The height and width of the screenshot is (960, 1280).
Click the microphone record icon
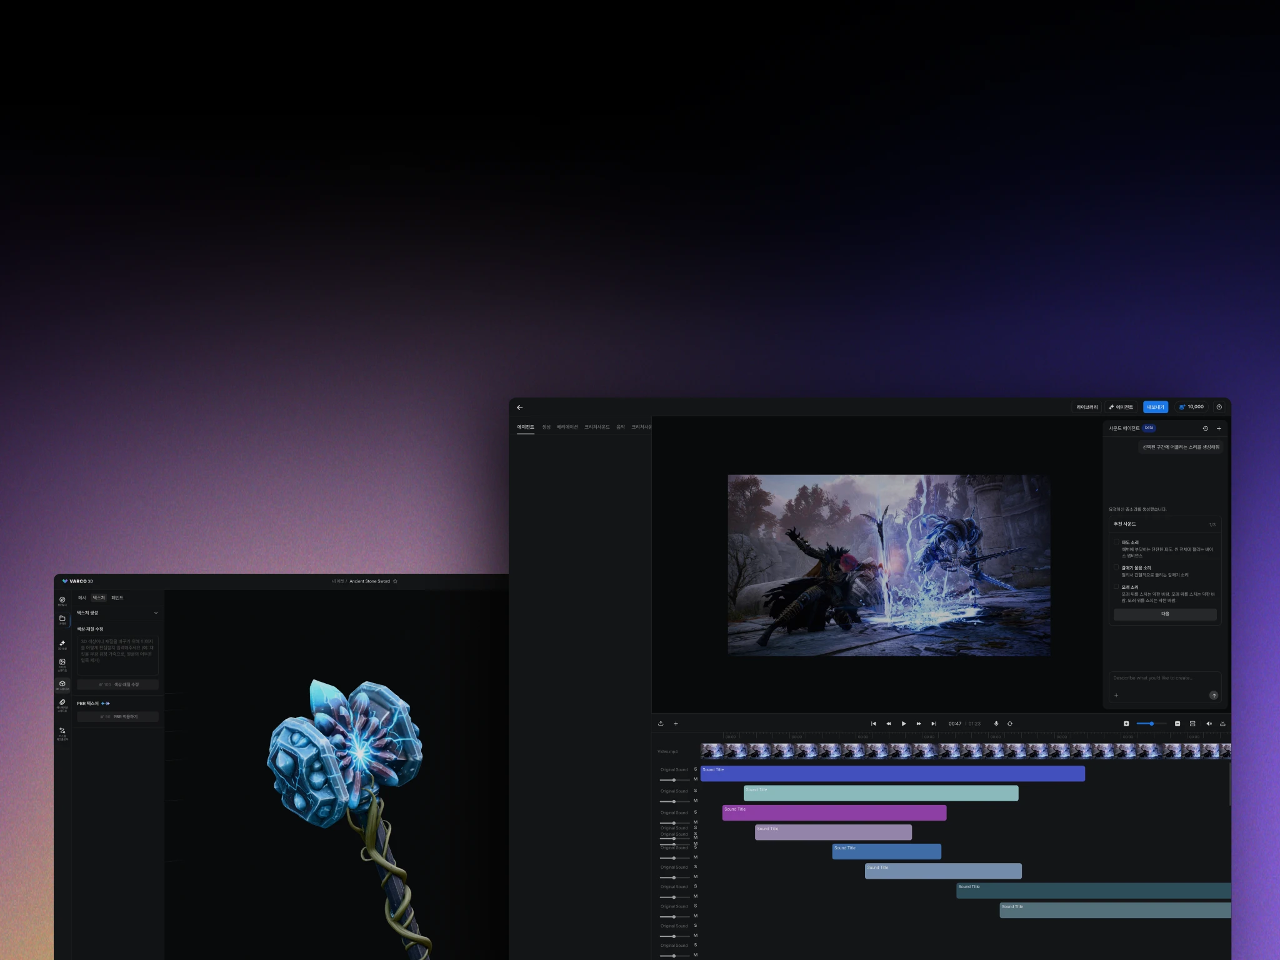(996, 724)
